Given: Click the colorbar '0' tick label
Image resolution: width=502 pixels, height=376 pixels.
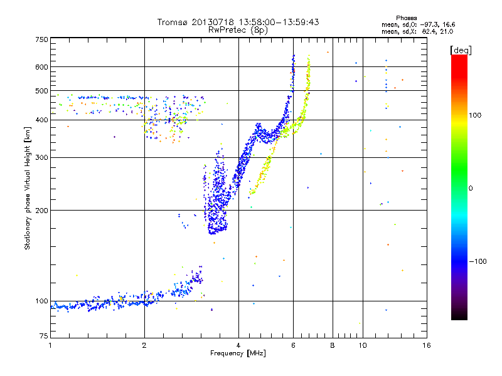Looking at the screenshot, I should 471,189.
